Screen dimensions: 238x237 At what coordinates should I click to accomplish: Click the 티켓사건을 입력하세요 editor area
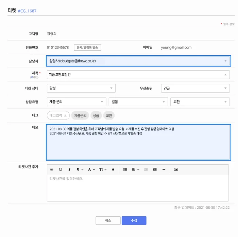click(138, 188)
